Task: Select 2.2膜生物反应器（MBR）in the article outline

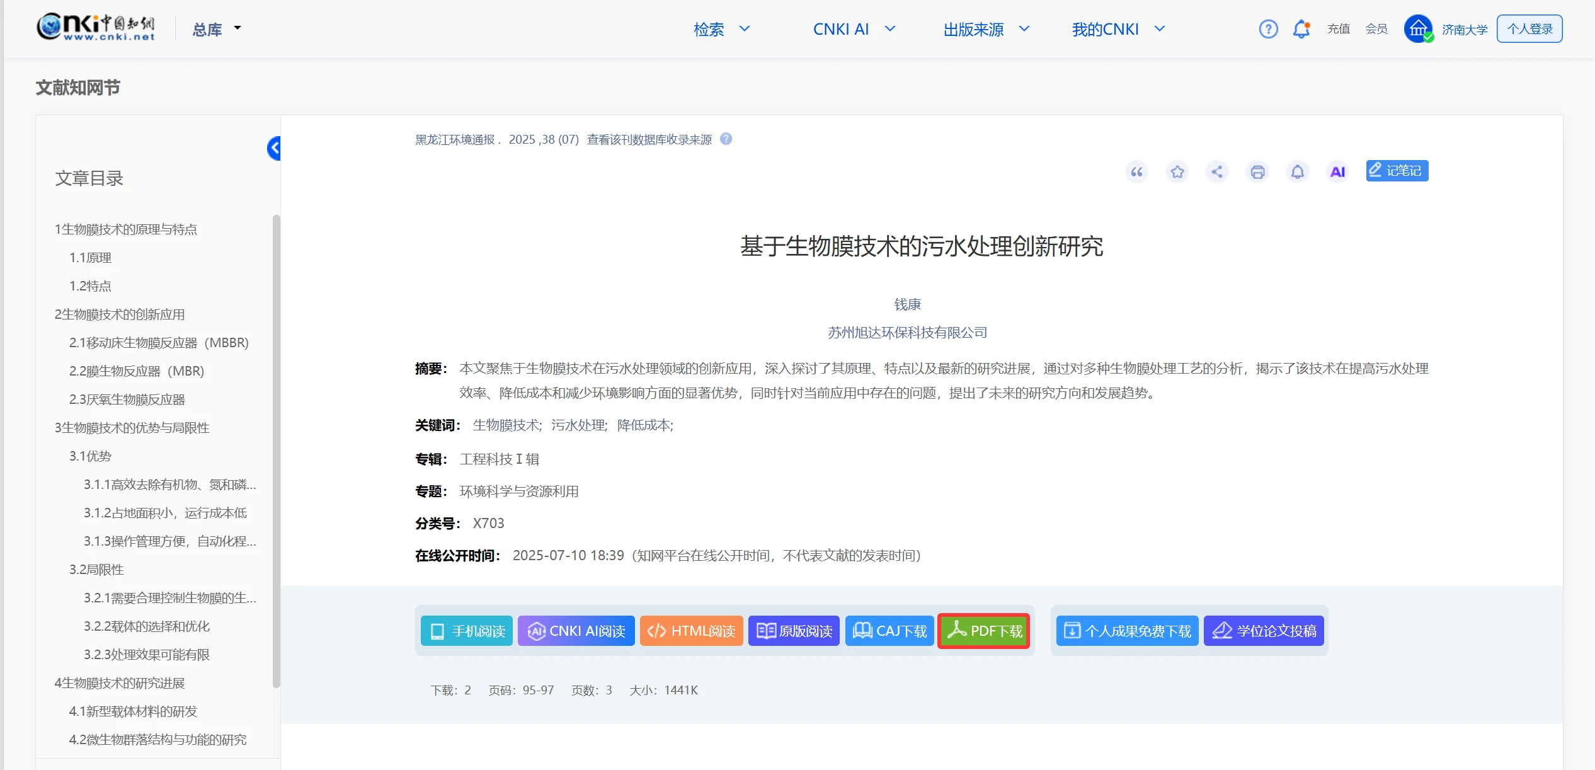Action: click(x=136, y=371)
